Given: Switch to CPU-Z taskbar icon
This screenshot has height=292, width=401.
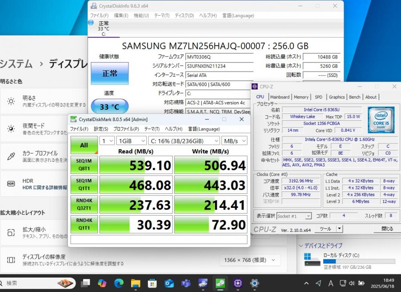Looking at the screenshot, I should pos(237,283).
